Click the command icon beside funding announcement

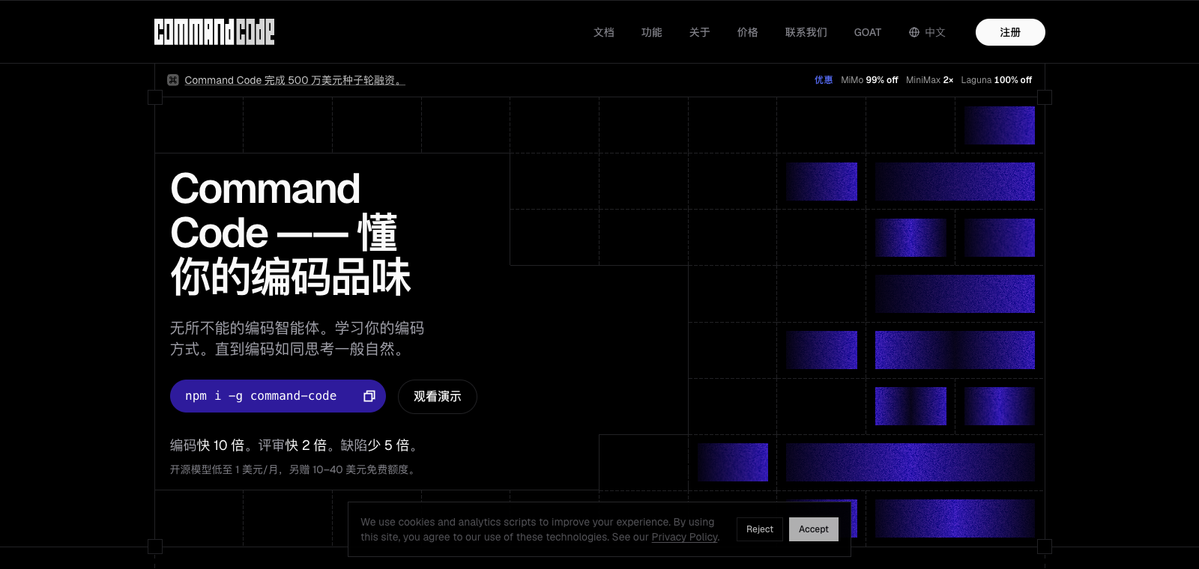pos(173,80)
